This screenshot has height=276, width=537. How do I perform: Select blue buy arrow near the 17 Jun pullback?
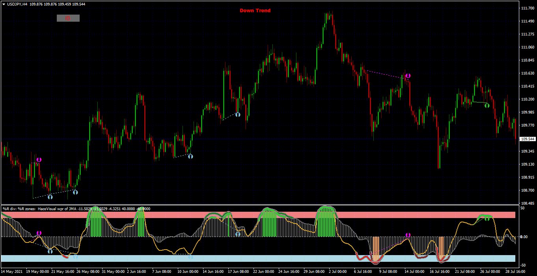pyautogui.click(x=238, y=114)
